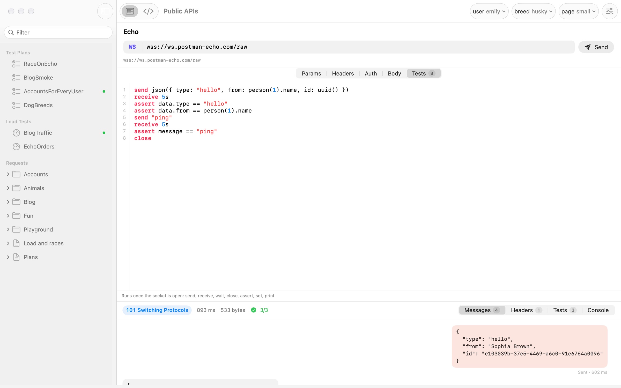Image resolution: width=621 pixels, height=388 pixels.
Task: Click 'Sent · 602 ms' message timestamp
Action: 592,372
